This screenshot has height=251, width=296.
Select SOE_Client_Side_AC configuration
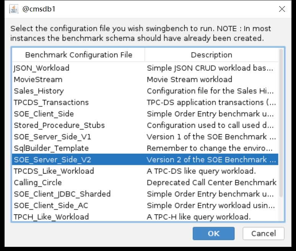(x=51, y=206)
